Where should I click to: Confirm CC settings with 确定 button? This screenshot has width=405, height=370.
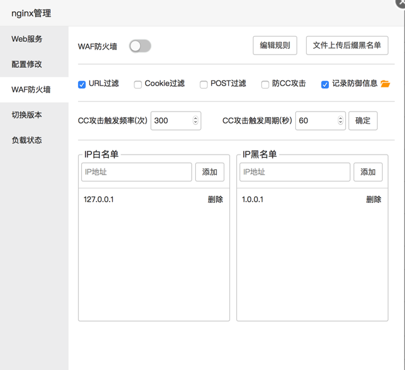363,120
